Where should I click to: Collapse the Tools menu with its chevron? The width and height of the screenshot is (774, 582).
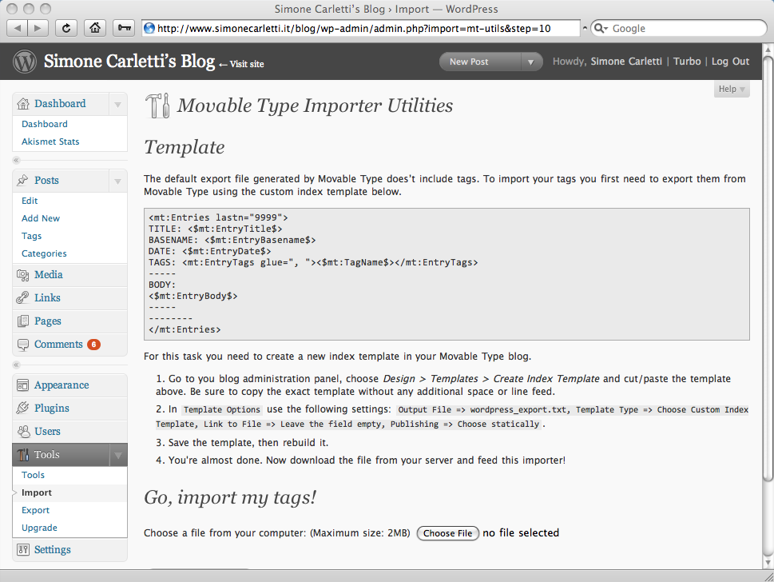point(118,453)
